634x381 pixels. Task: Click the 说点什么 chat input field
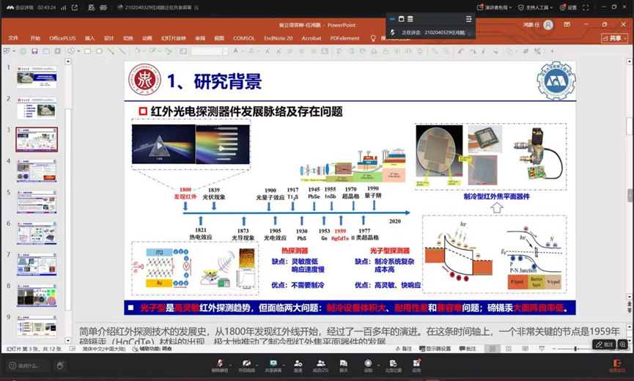click(29, 366)
